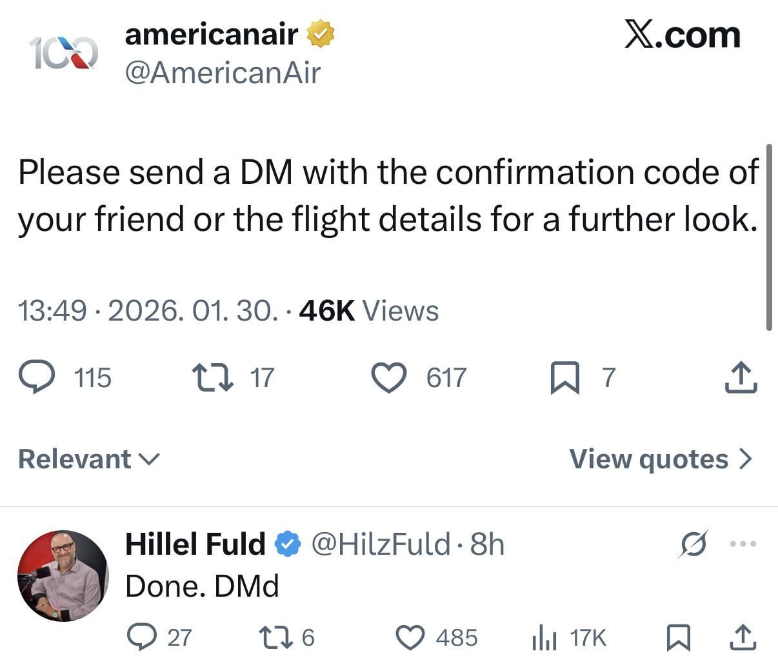Click the americanair display name

coord(212,34)
